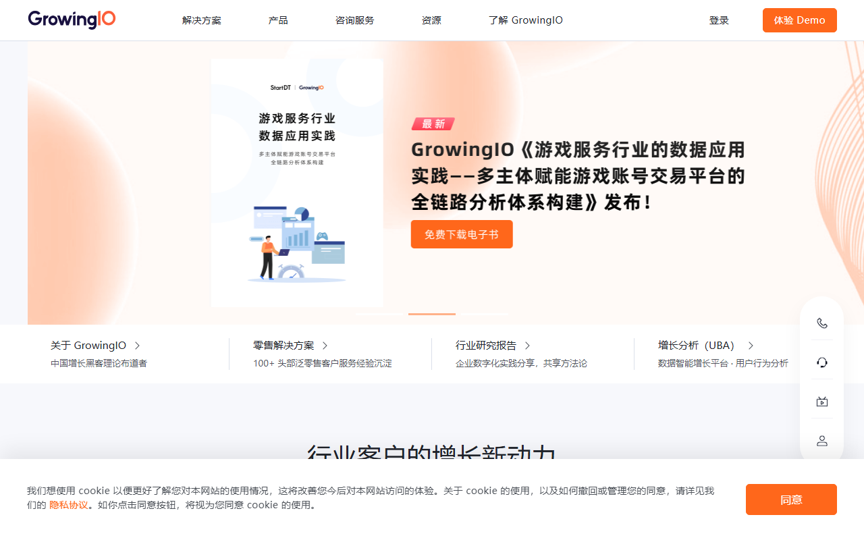Click the ebook cover 游戏服务行业数据应用实践
Screen dimensions: 864x540
coord(297,183)
